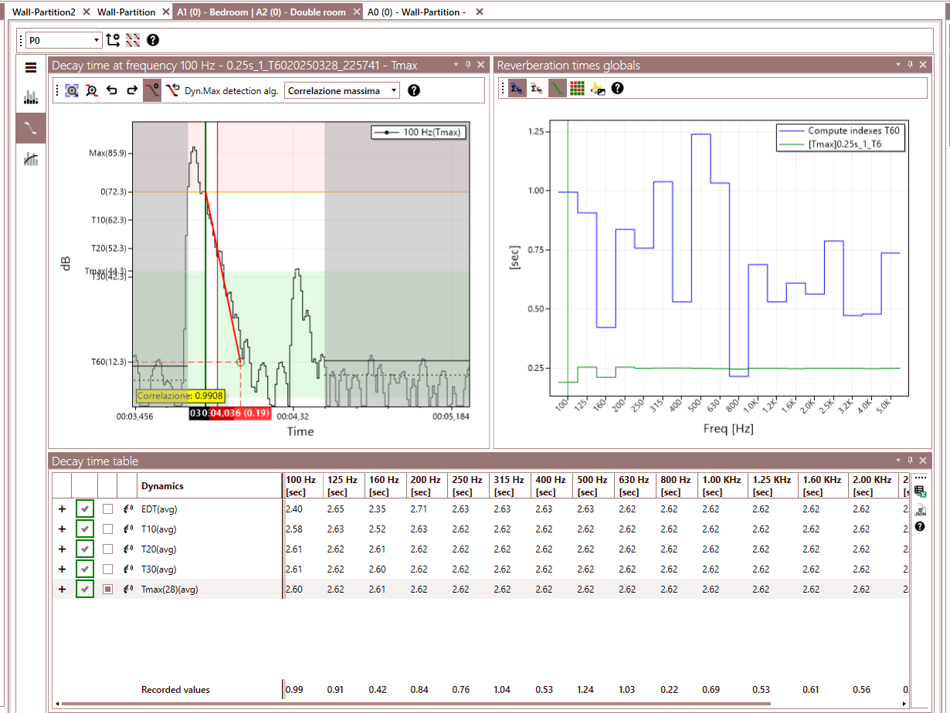The height and width of the screenshot is (713, 950).
Task: Open help icon in the P0 toolbar
Action: point(153,40)
